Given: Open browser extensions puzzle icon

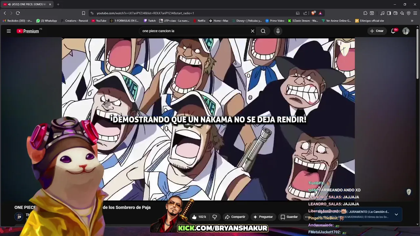Looking at the screenshot, I should (x=365, y=13).
